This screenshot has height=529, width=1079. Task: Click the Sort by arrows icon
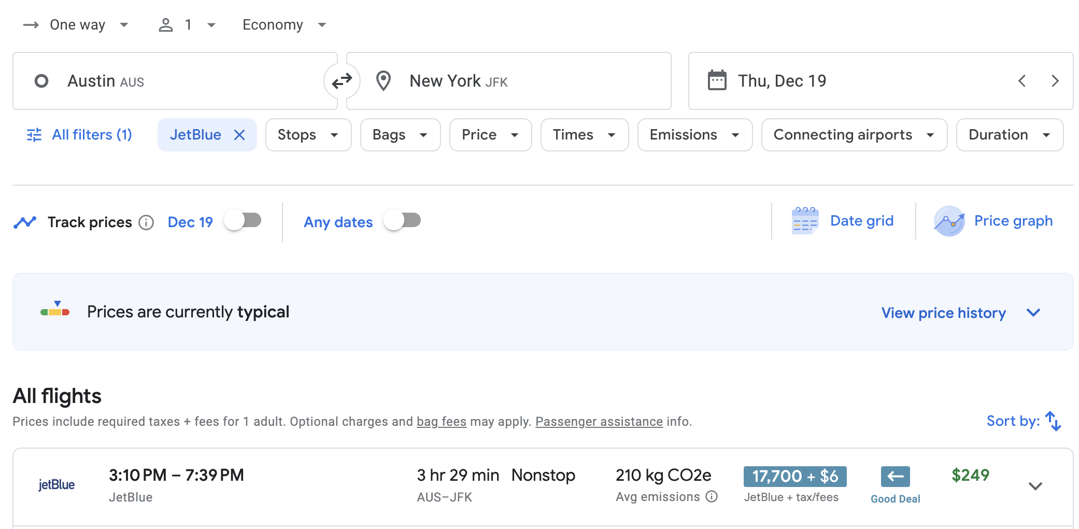click(x=1053, y=421)
